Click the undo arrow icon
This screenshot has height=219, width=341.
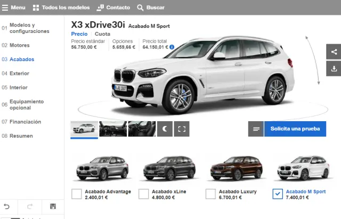(7, 206)
